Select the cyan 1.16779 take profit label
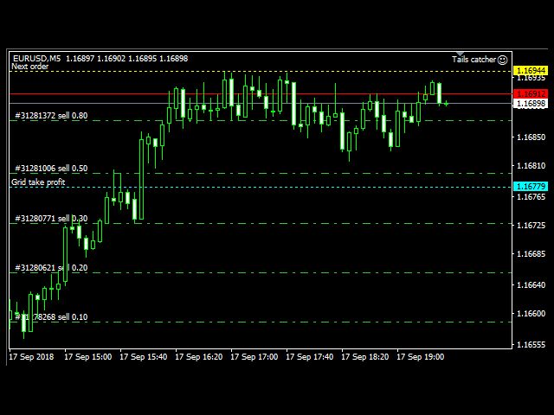Viewport: 554px width, 415px height. pyautogui.click(x=531, y=187)
